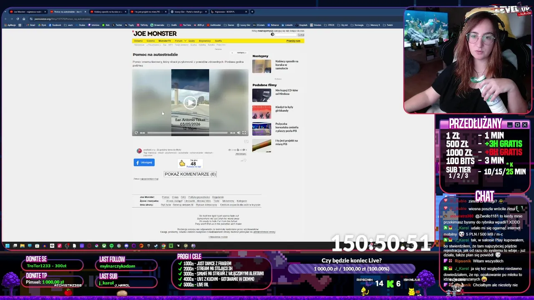Viewport: 534px width, 300px height.
Task: Open Chrome from the taskbar
Action: point(164,246)
